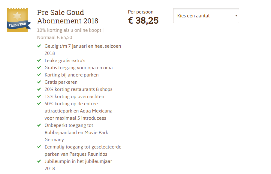Open the 'Kies een aantal' dropdown
271x174 pixels.
pos(206,16)
